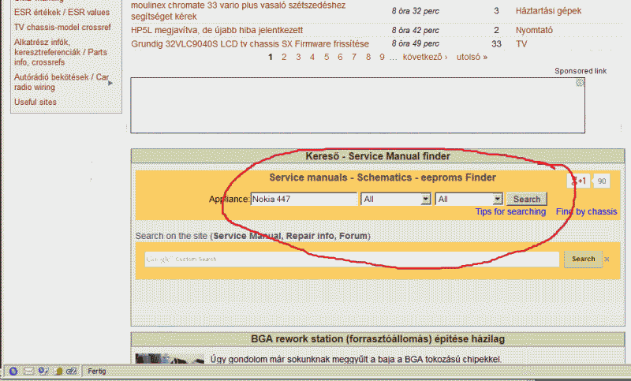Go to page 4 of topic list

[312, 57]
